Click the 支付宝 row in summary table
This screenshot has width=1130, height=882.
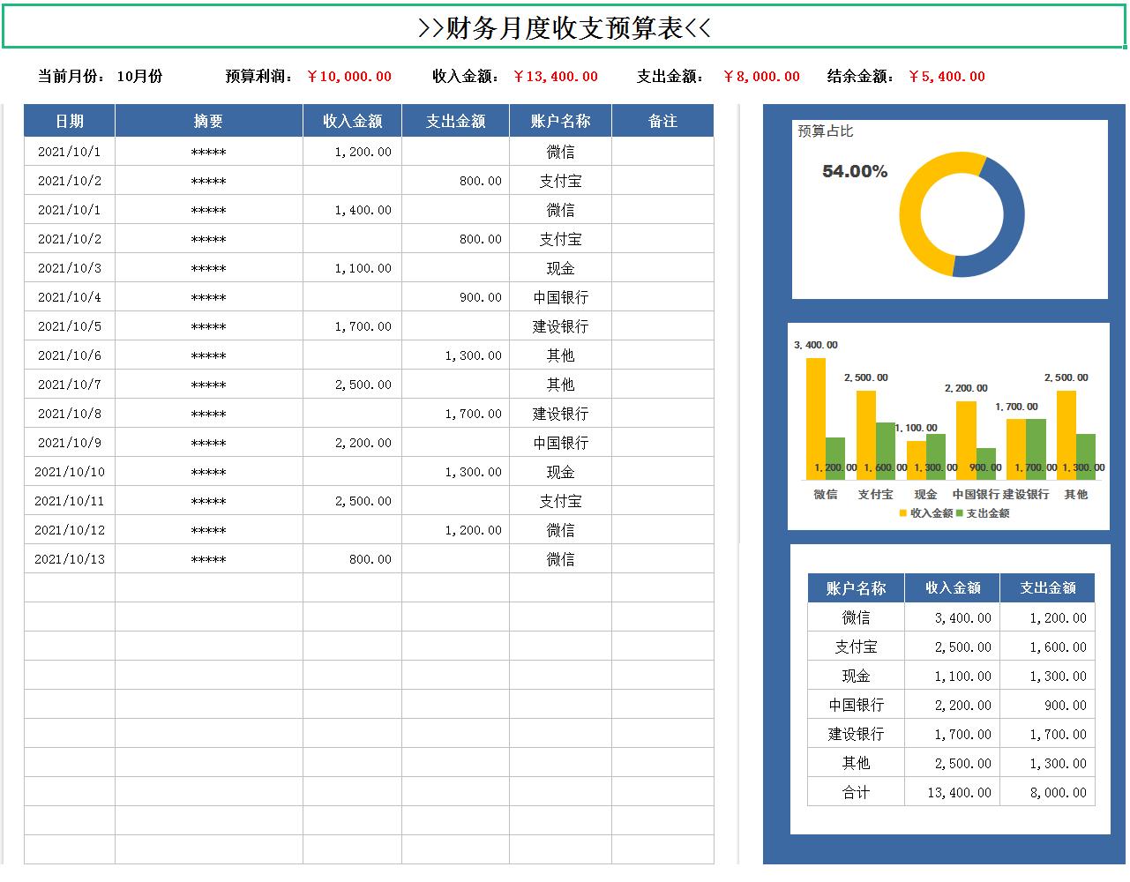[x=854, y=647]
